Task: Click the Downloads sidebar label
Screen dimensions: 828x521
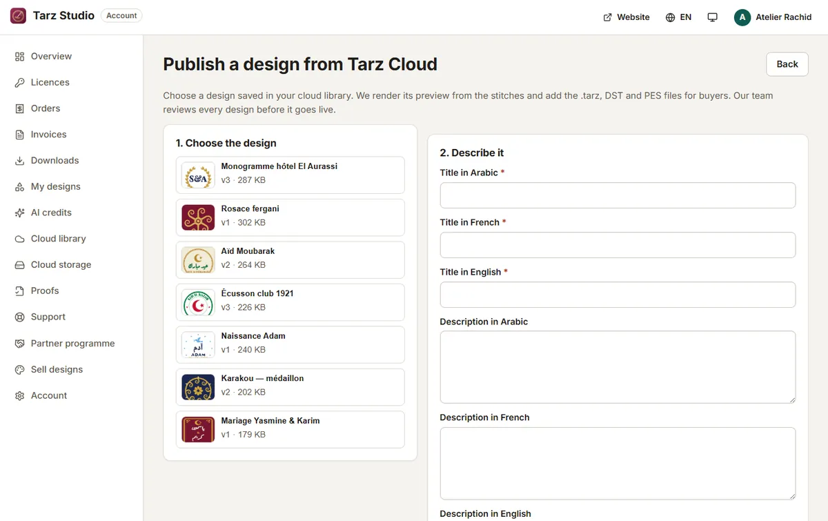Action: point(55,161)
